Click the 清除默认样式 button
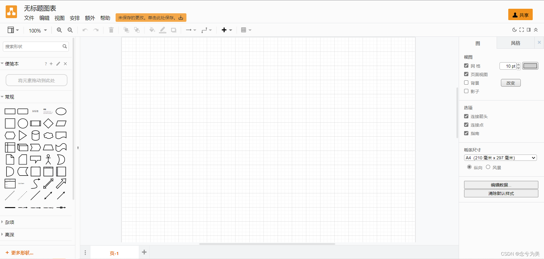The height and width of the screenshot is (259, 544). (x=501, y=193)
